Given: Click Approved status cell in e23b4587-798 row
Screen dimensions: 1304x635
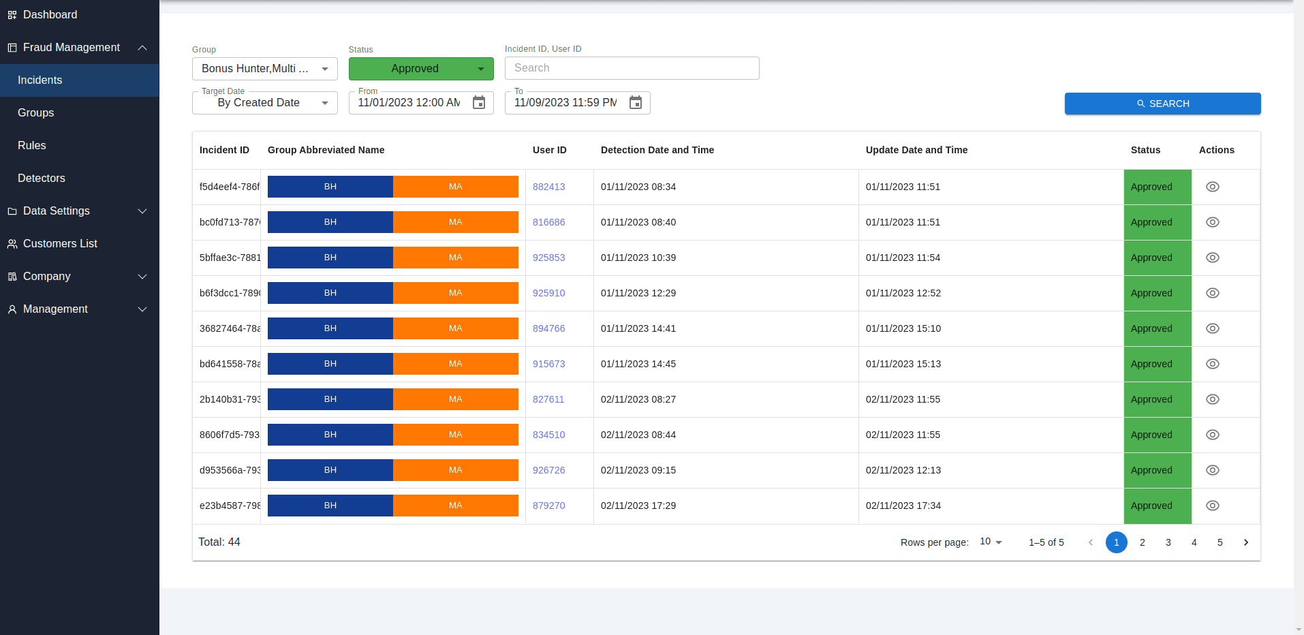Looking at the screenshot, I should (1158, 506).
